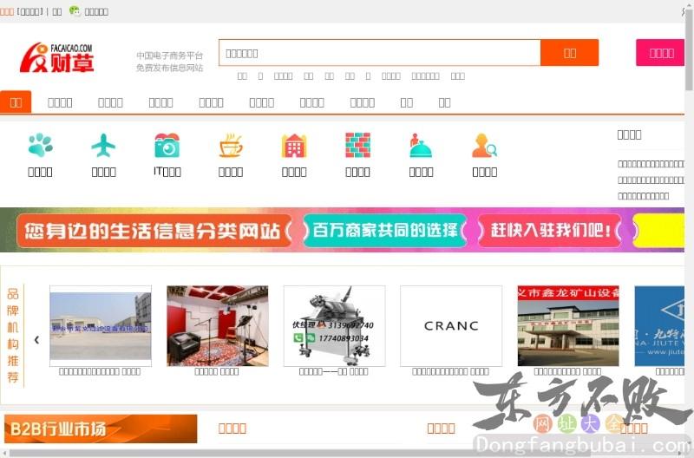This screenshot has height=458, width=694.
Task: Open the building category icon
Action: pos(294,145)
